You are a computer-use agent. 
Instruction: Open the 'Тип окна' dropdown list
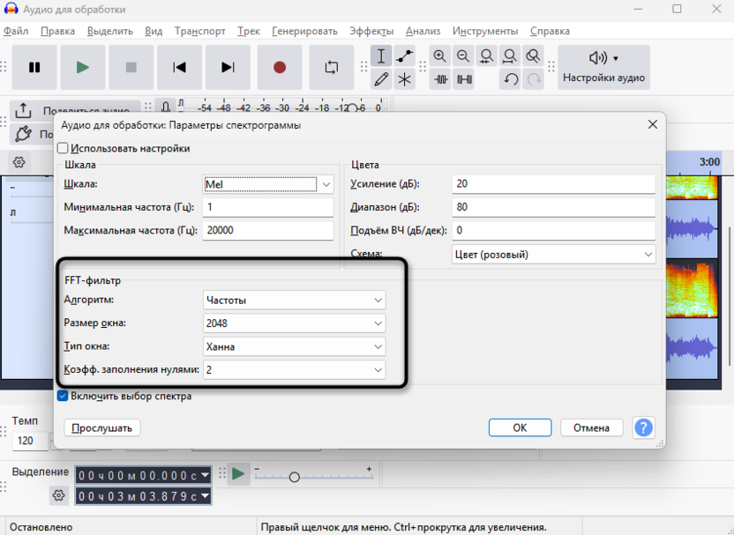pos(294,346)
